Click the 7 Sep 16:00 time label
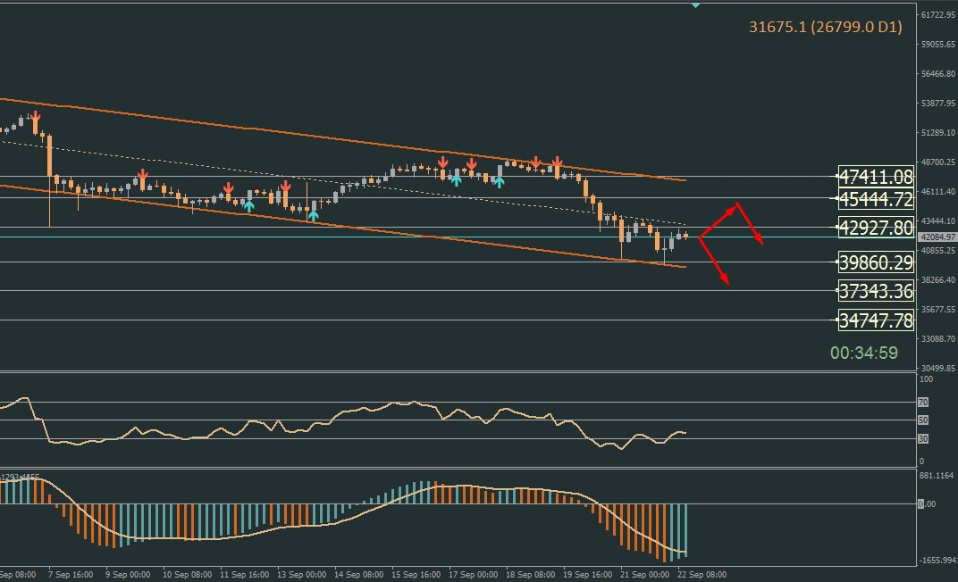Screen dimensions: 958x582 (71, 574)
